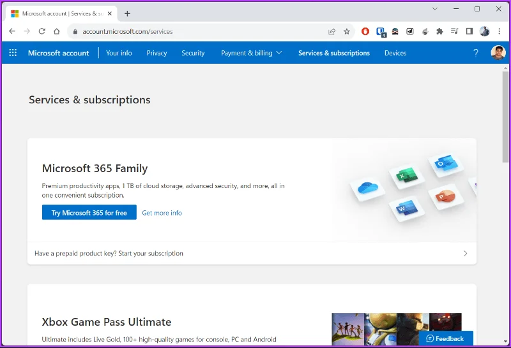This screenshot has width=511, height=348.
Task: Open the Chrome three-dot menu
Action: pyautogui.click(x=500, y=31)
